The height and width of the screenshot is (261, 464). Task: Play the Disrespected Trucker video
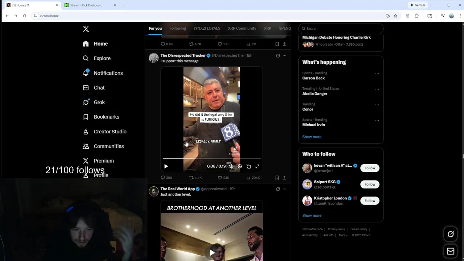point(166,166)
